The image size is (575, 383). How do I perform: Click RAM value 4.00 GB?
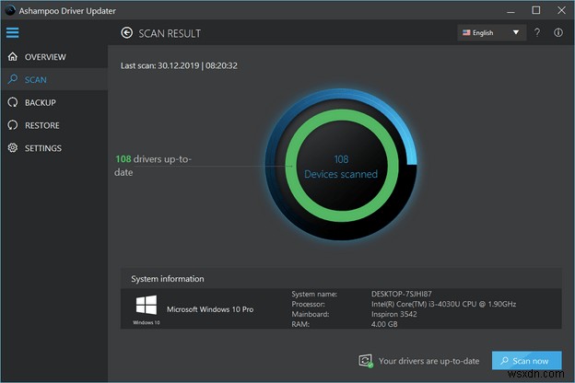point(384,324)
